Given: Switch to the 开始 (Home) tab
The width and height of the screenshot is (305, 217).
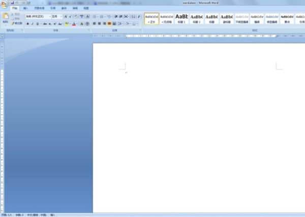Looking at the screenshot, I should coord(15,8).
